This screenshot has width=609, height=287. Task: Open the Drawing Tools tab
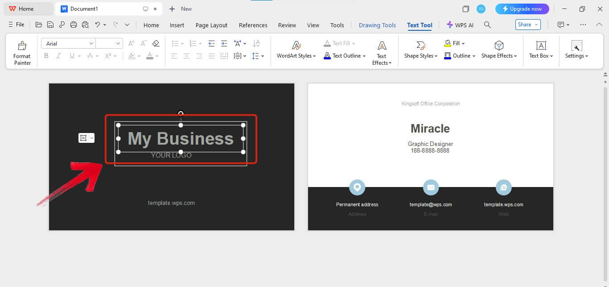pos(377,25)
